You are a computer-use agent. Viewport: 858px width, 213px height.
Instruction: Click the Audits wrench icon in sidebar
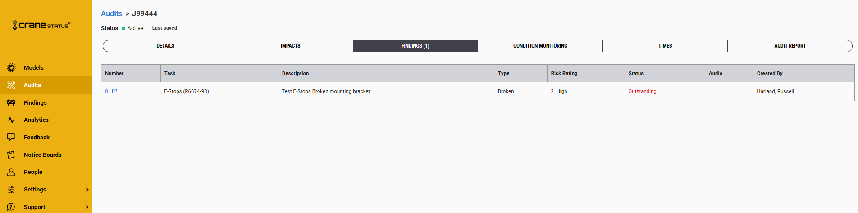tap(11, 85)
